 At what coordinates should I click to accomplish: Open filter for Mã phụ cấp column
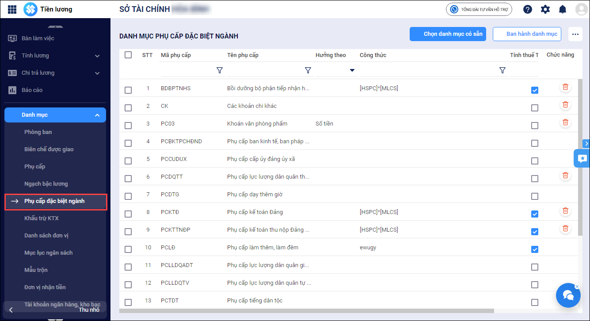[x=219, y=70]
